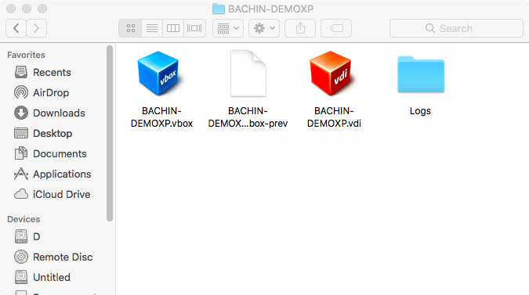Click the BACHIN-DEMOXP.vbox file name
The width and height of the screenshot is (529, 295).
(161, 117)
